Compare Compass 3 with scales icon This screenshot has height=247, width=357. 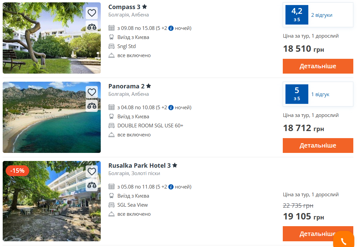click(92, 27)
